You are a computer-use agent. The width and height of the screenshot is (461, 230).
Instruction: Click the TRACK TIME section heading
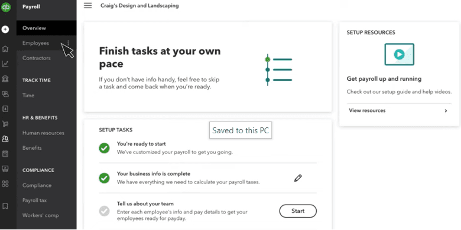pyautogui.click(x=37, y=80)
